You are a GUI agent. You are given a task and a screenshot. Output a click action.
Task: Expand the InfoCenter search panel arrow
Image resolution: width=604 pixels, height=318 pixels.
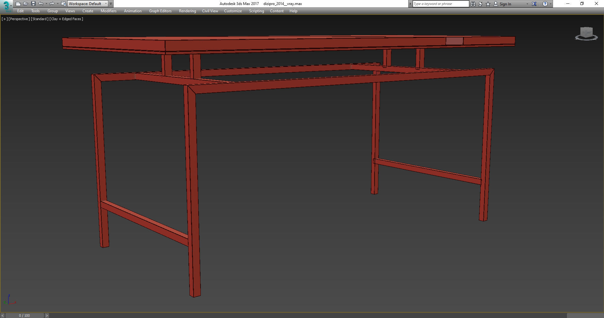pyautogui.click(x=410, y=4)
